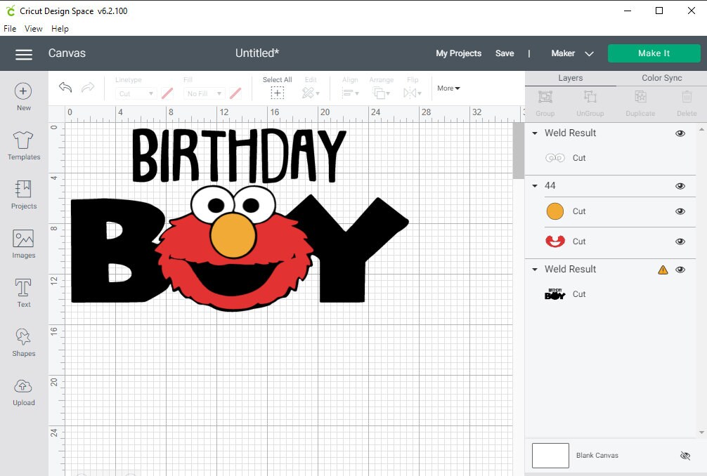The width and height of the screenshot is (707, 476).
Task: Open the Projects panel
Action: (23, 195)
